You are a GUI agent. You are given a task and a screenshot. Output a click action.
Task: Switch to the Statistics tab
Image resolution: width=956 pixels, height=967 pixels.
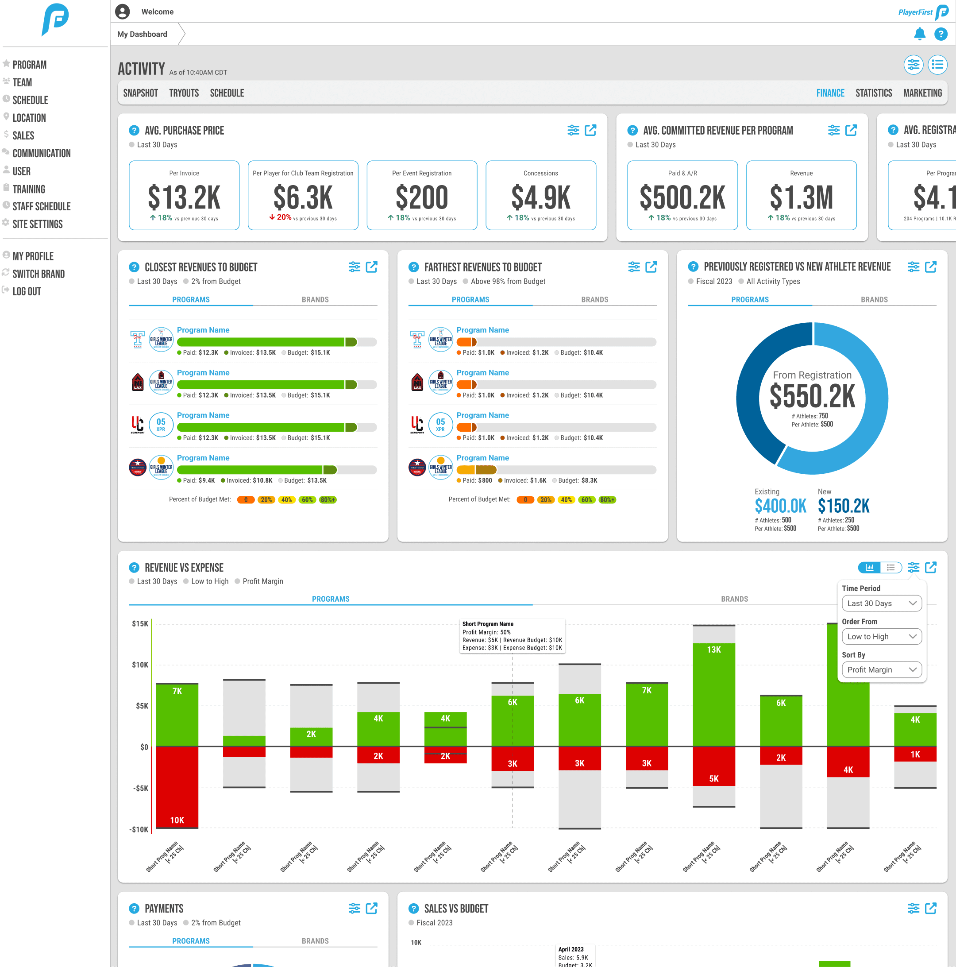(874, 93)
